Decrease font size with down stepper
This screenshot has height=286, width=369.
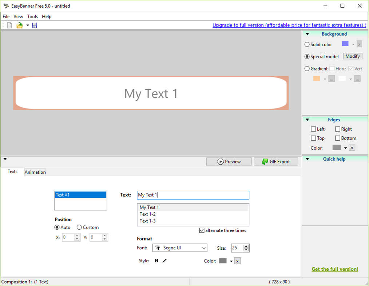[246, 250]
